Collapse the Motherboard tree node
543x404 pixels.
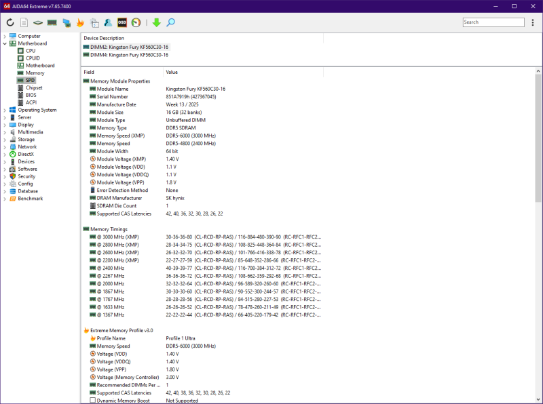coord(5,43)
